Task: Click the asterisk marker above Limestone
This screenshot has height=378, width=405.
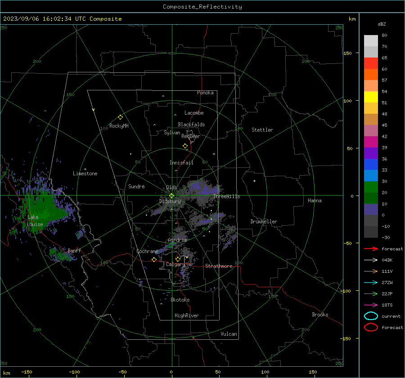Action: click(x=85, y=169)
